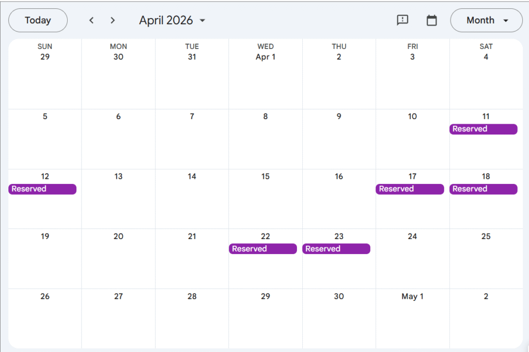Open Reserved event on April 23
This screenshot has height=352, width=529.
click(x=336, y=249)
